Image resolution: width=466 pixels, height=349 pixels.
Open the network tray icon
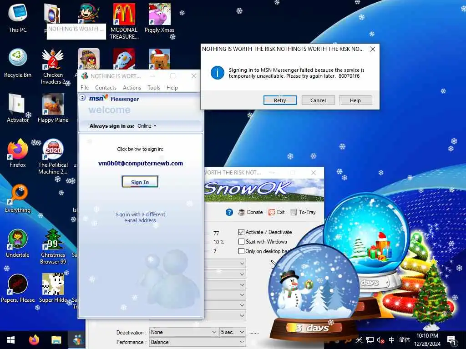tap(370, 340)
